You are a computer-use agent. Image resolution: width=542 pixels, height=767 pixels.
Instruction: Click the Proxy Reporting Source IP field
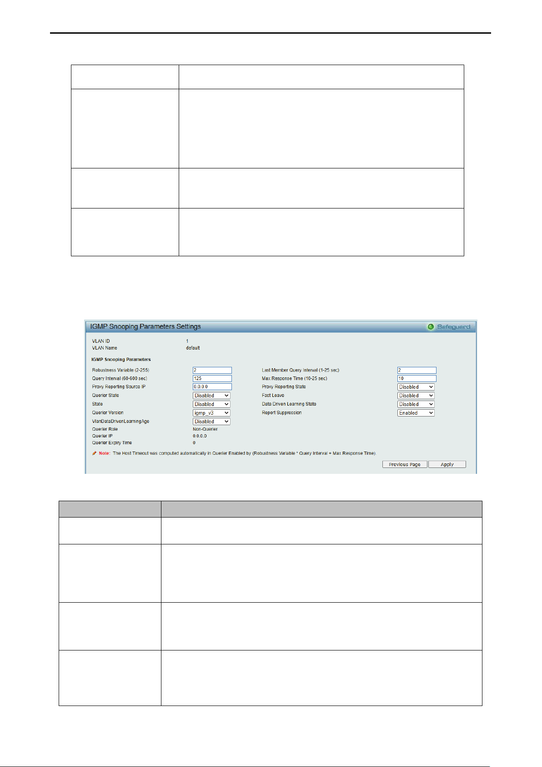click(212, 386)
